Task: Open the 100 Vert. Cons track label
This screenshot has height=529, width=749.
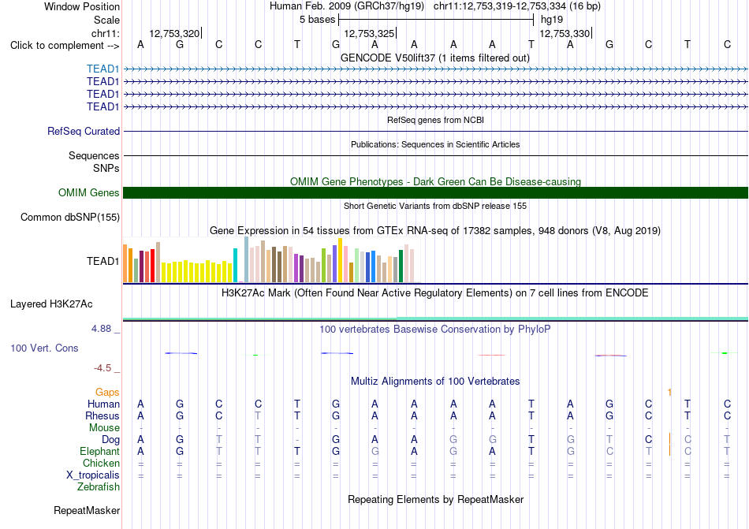Action: pos(44,348)
